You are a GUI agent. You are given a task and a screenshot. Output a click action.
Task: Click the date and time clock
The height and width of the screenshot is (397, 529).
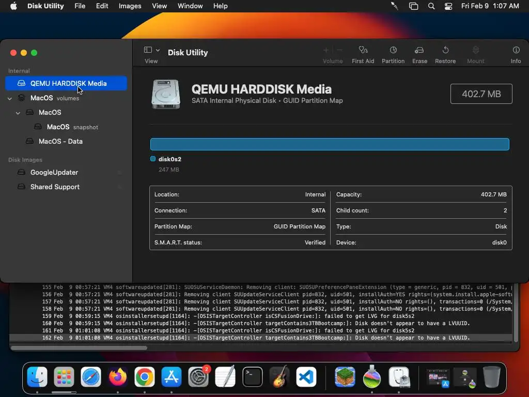pyautogui.click(x=490, y=6)
